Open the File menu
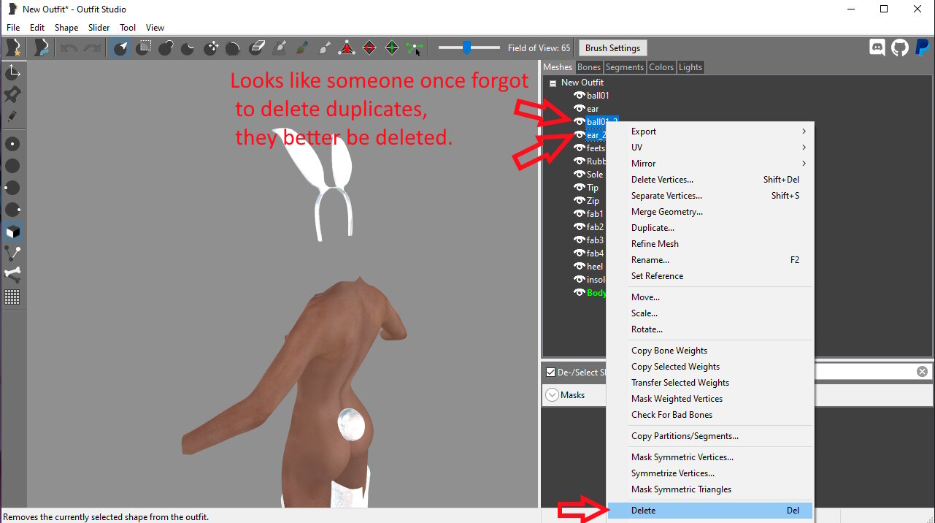 (13, 28)
